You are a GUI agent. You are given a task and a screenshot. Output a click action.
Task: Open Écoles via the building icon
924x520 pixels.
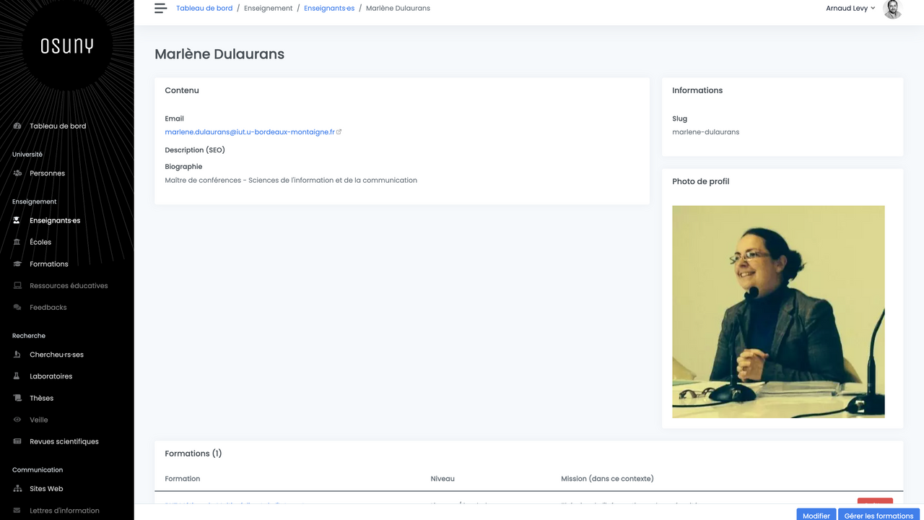click(x=17, y=242)
